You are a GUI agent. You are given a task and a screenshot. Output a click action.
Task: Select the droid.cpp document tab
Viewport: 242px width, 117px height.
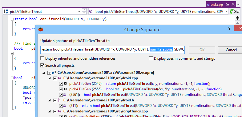[215, 5]
